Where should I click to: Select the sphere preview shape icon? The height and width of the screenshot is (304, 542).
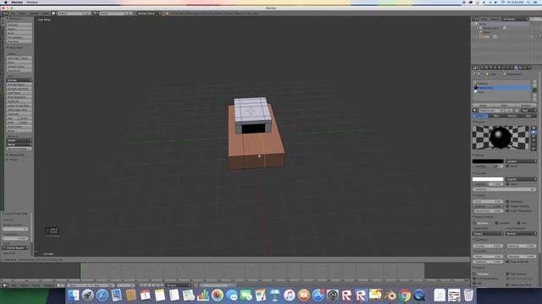coord(534,132)
